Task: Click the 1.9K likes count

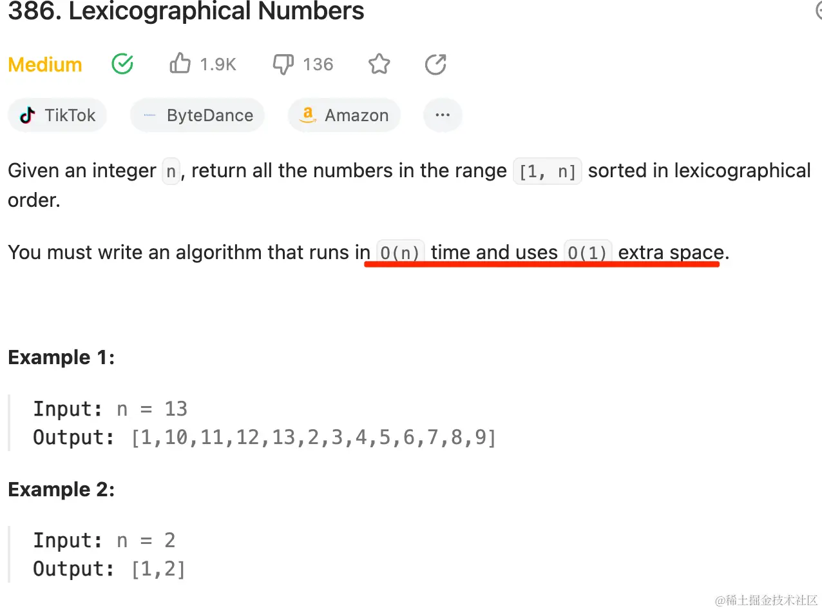Action: (x=218, y=64)
